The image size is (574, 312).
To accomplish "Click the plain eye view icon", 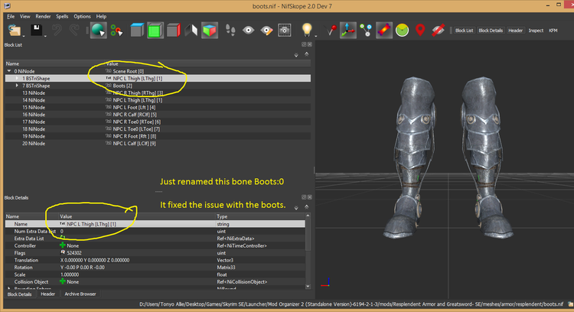I will click(249, 30).
